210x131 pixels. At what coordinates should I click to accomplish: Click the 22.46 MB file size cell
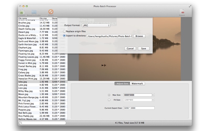[x=44, y=116]
